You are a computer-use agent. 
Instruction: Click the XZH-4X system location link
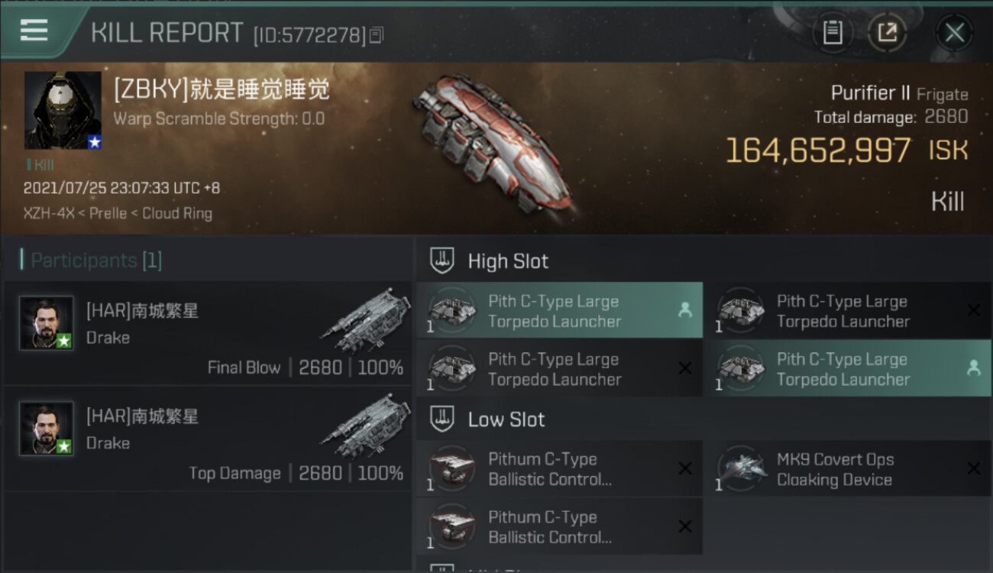pos(49,213)
